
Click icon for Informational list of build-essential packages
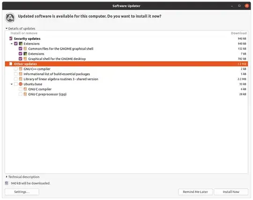pos(21,74)
